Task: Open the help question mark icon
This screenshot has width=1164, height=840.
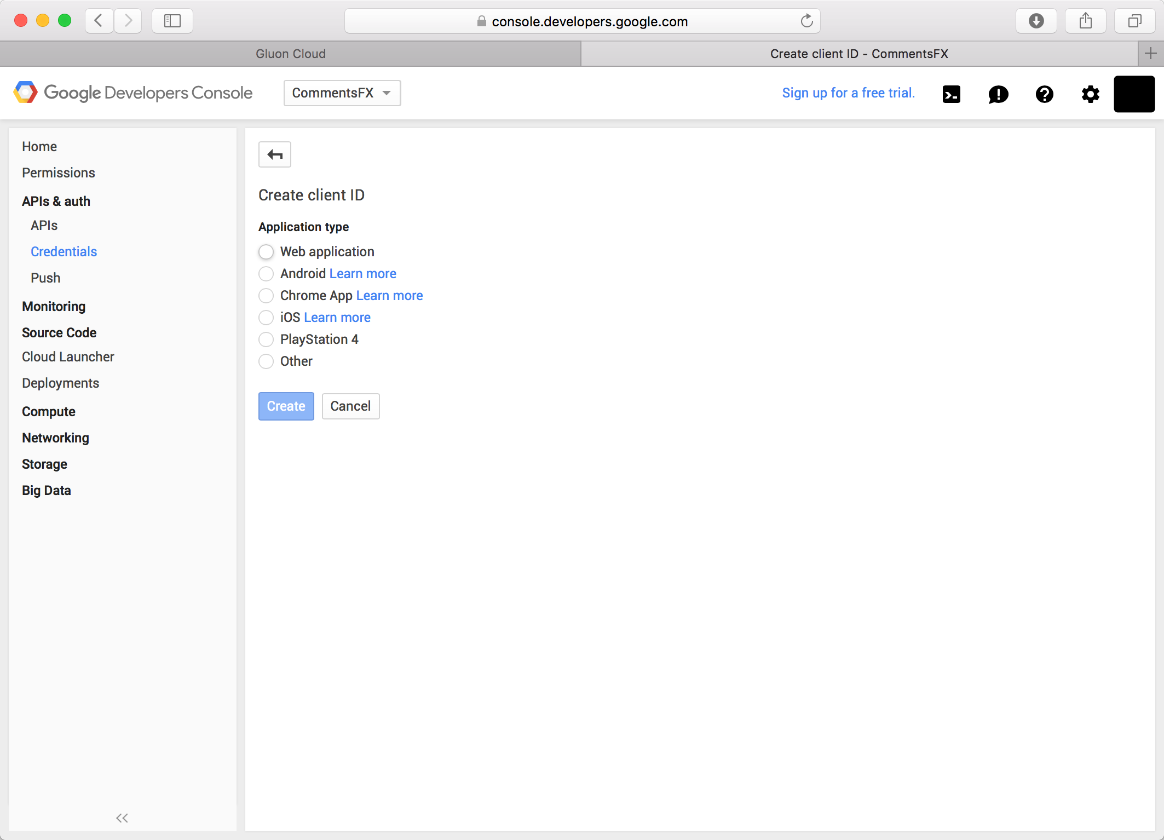Action: pos(1044,94)
